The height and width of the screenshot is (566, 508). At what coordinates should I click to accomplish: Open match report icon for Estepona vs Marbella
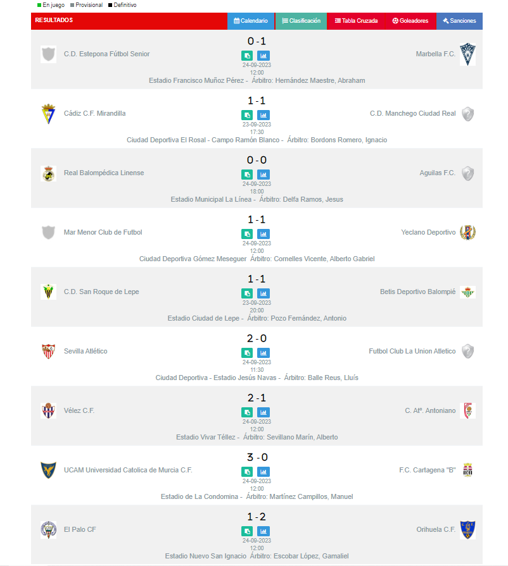pos(247,56)
